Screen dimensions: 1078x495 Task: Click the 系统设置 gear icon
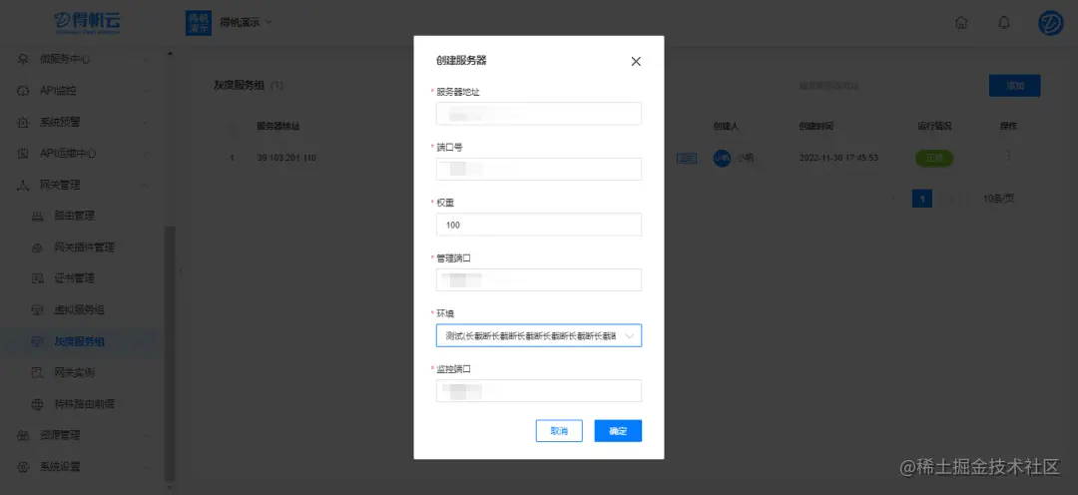pyautogui.click(x=23, y=467)
